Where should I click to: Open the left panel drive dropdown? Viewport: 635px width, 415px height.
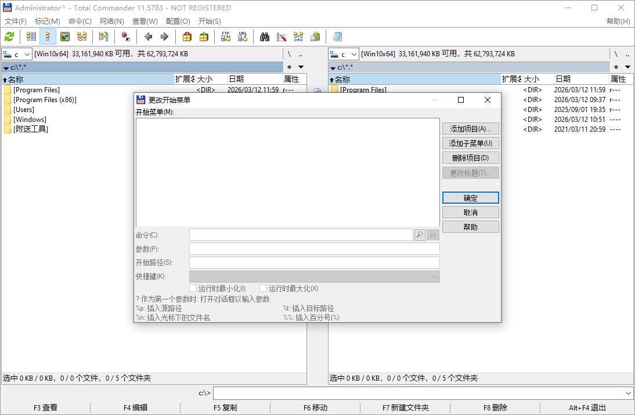(26, 53)
